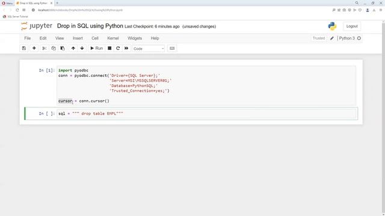
Task: Go back in the browser
Action: click(4, 10)
